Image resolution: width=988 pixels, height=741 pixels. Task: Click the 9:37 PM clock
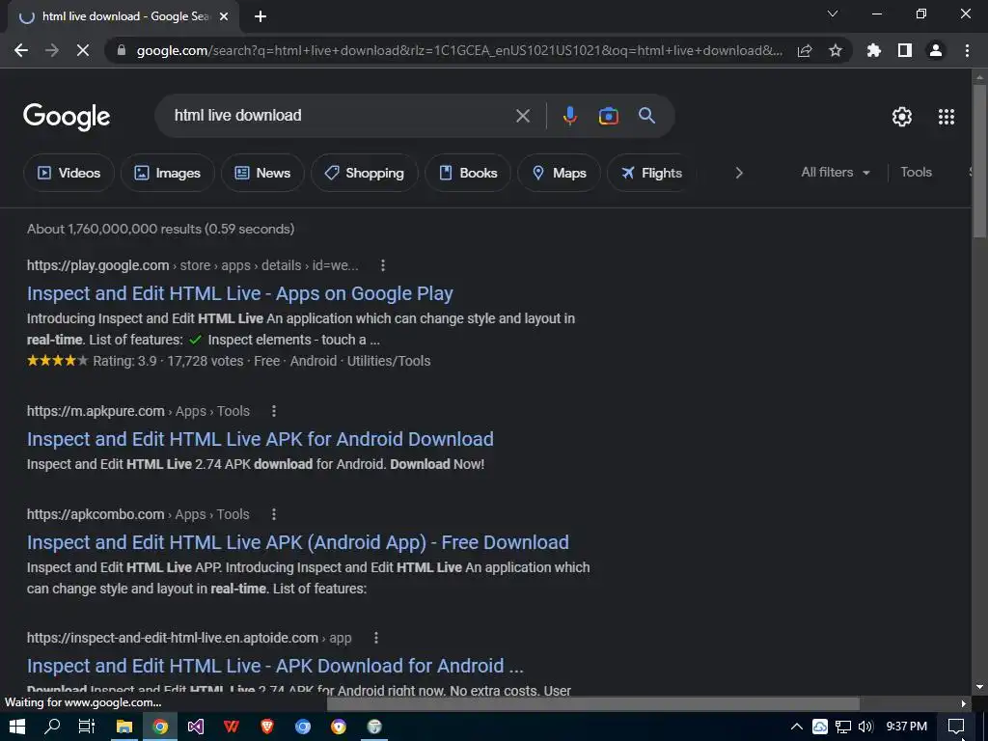[907, 727]
